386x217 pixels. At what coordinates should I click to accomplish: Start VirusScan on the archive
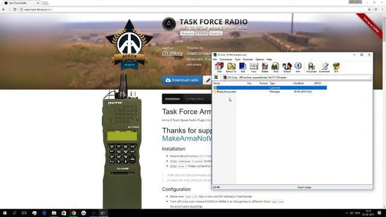[x=311, y=68]
